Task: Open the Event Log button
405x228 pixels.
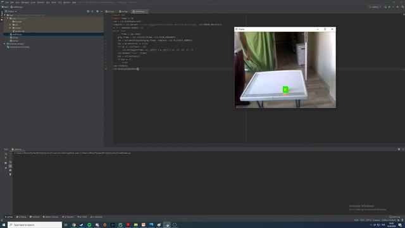Action: pyautogui.click(x=395, y=217)
